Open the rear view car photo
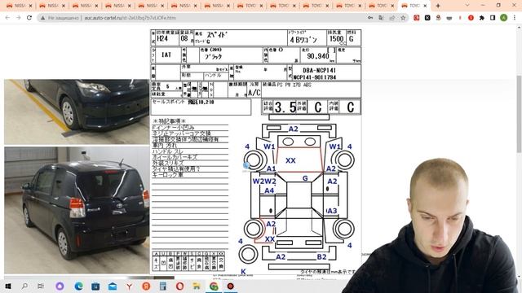522x293 pixels. click(77, 210)
